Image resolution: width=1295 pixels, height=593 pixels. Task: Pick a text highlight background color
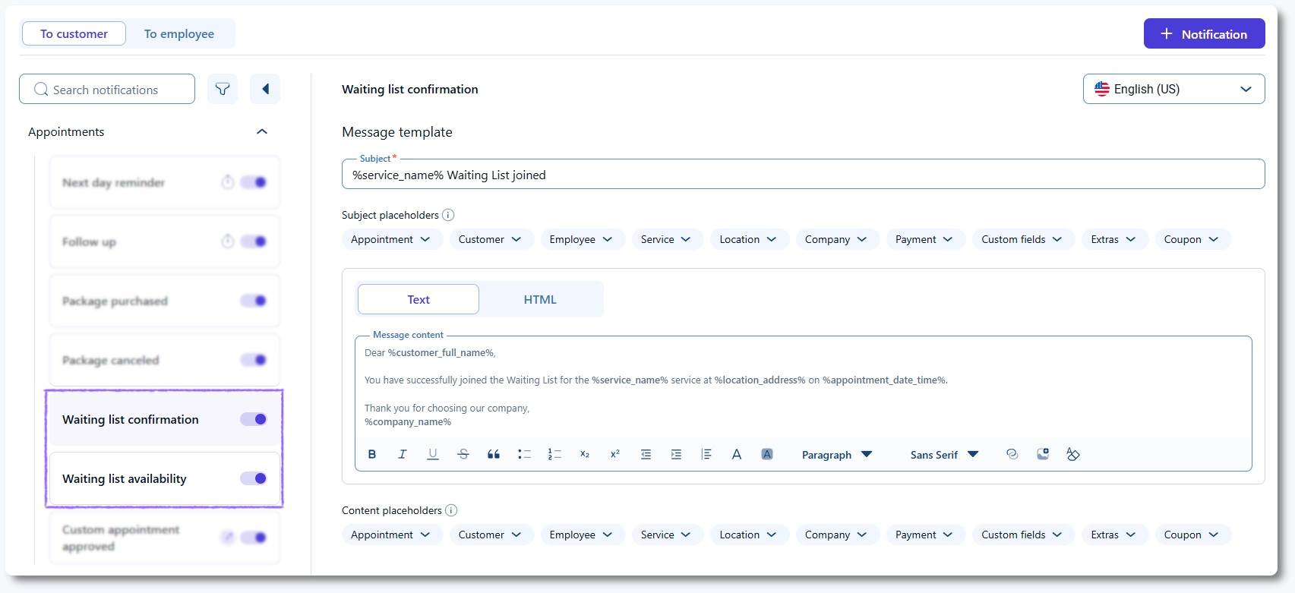coord(767,454)
